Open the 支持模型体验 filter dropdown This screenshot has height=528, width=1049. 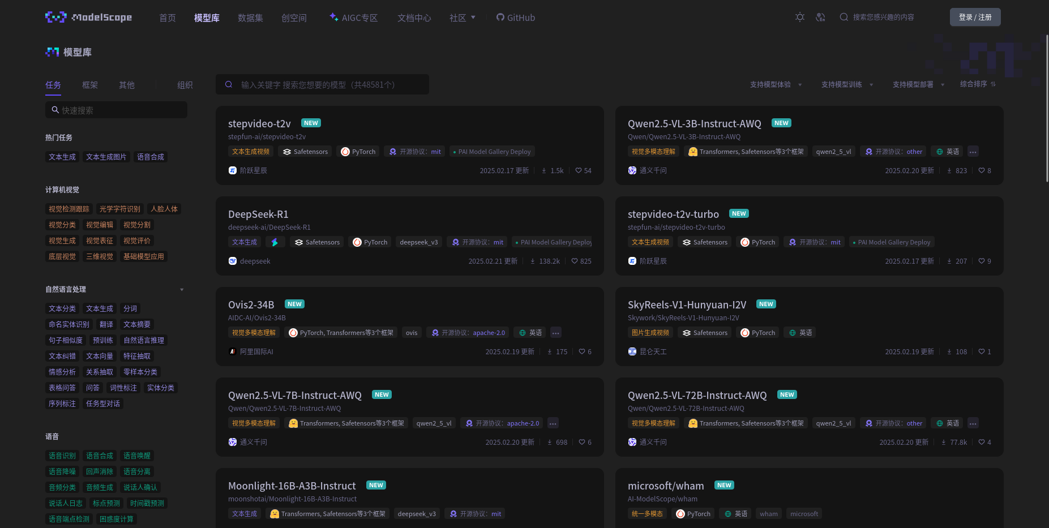tap(776, 84)
